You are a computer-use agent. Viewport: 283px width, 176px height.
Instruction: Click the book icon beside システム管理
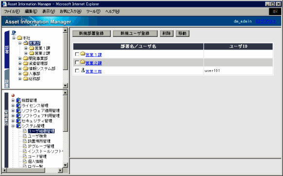[x=18, y=125]
